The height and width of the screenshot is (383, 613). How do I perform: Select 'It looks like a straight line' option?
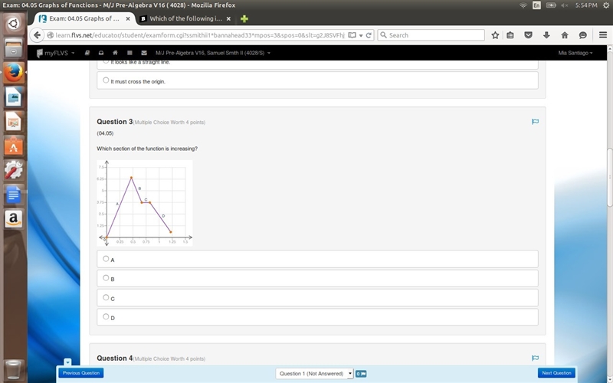[x=106, y=62]
